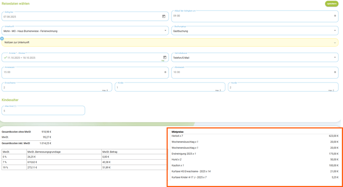
Task: Click the Hund x 2 row
Action: tap(255, 160)
